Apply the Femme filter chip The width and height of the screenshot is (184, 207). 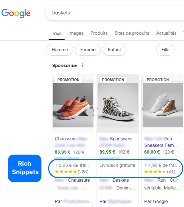pos(88,50)
